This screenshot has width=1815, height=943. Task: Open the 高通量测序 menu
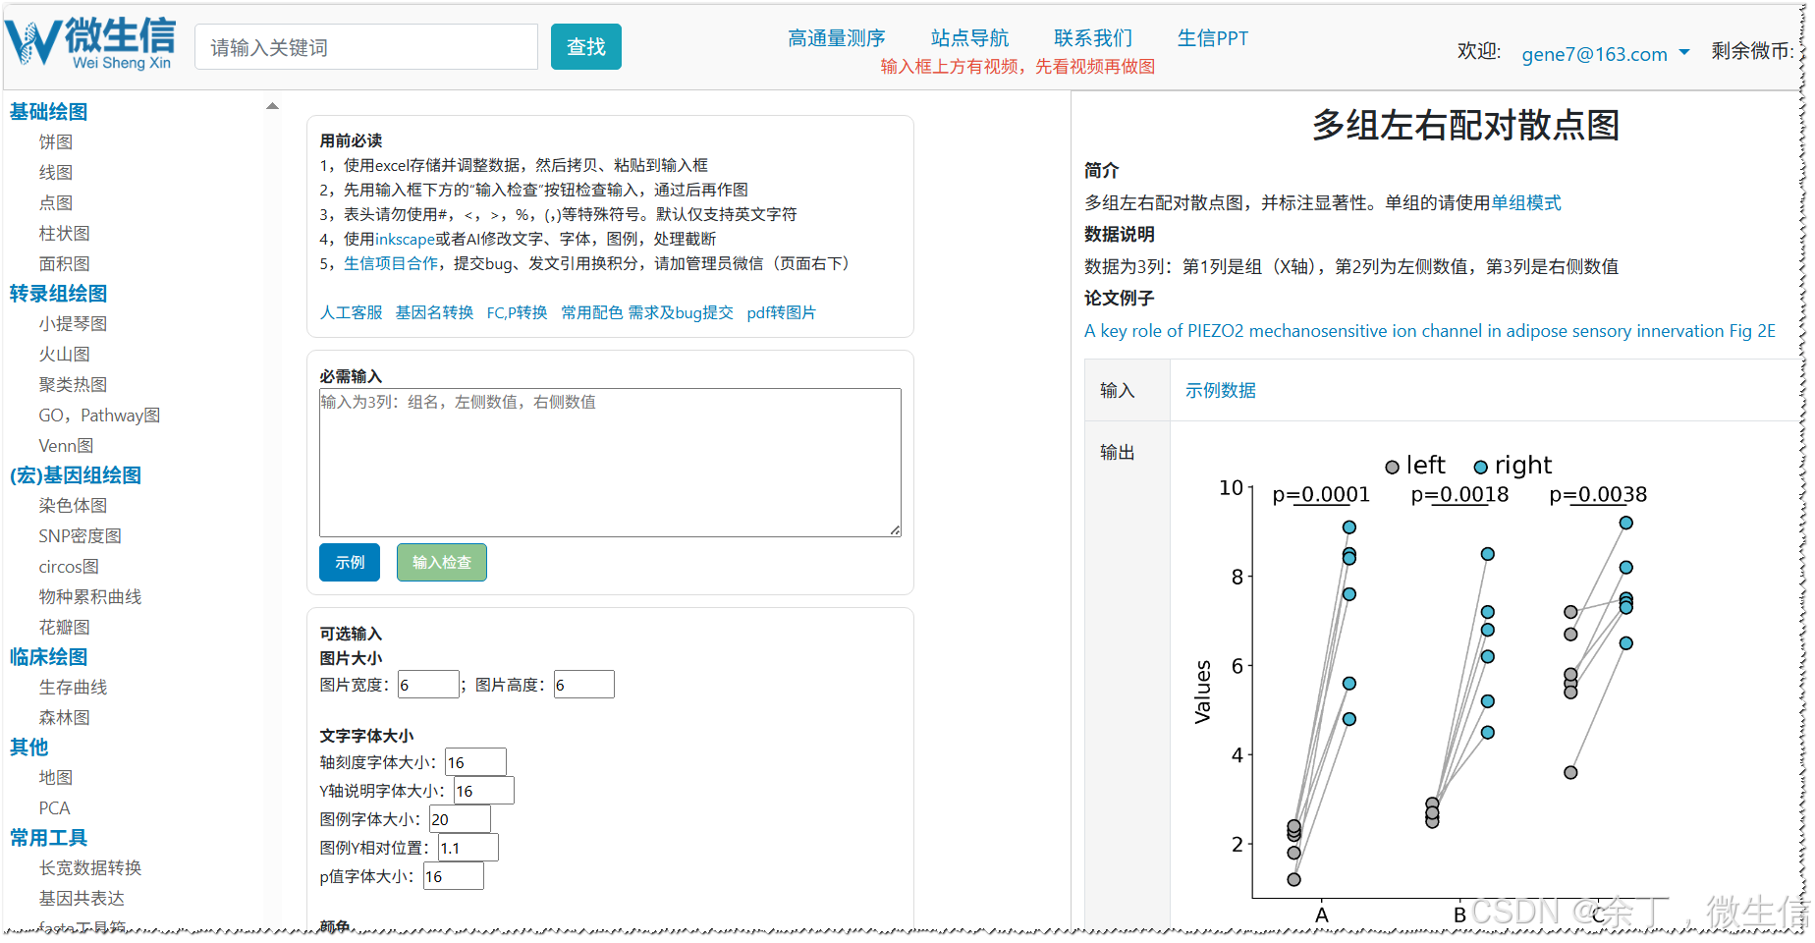click(836, 38)
